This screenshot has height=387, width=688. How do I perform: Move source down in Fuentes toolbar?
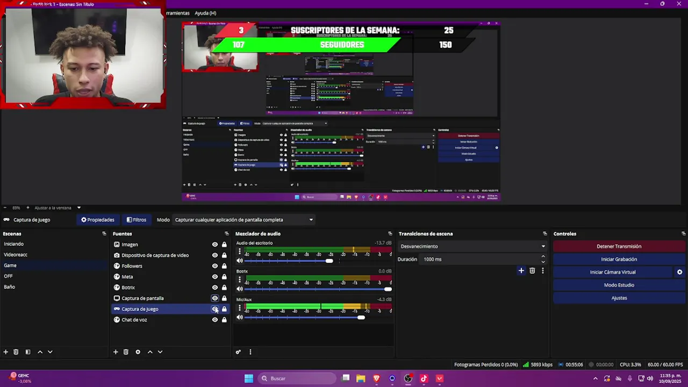160,352
